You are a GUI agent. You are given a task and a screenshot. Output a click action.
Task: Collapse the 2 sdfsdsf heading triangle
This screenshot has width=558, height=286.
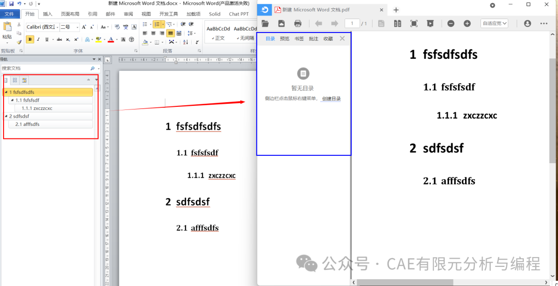(6, 116)
